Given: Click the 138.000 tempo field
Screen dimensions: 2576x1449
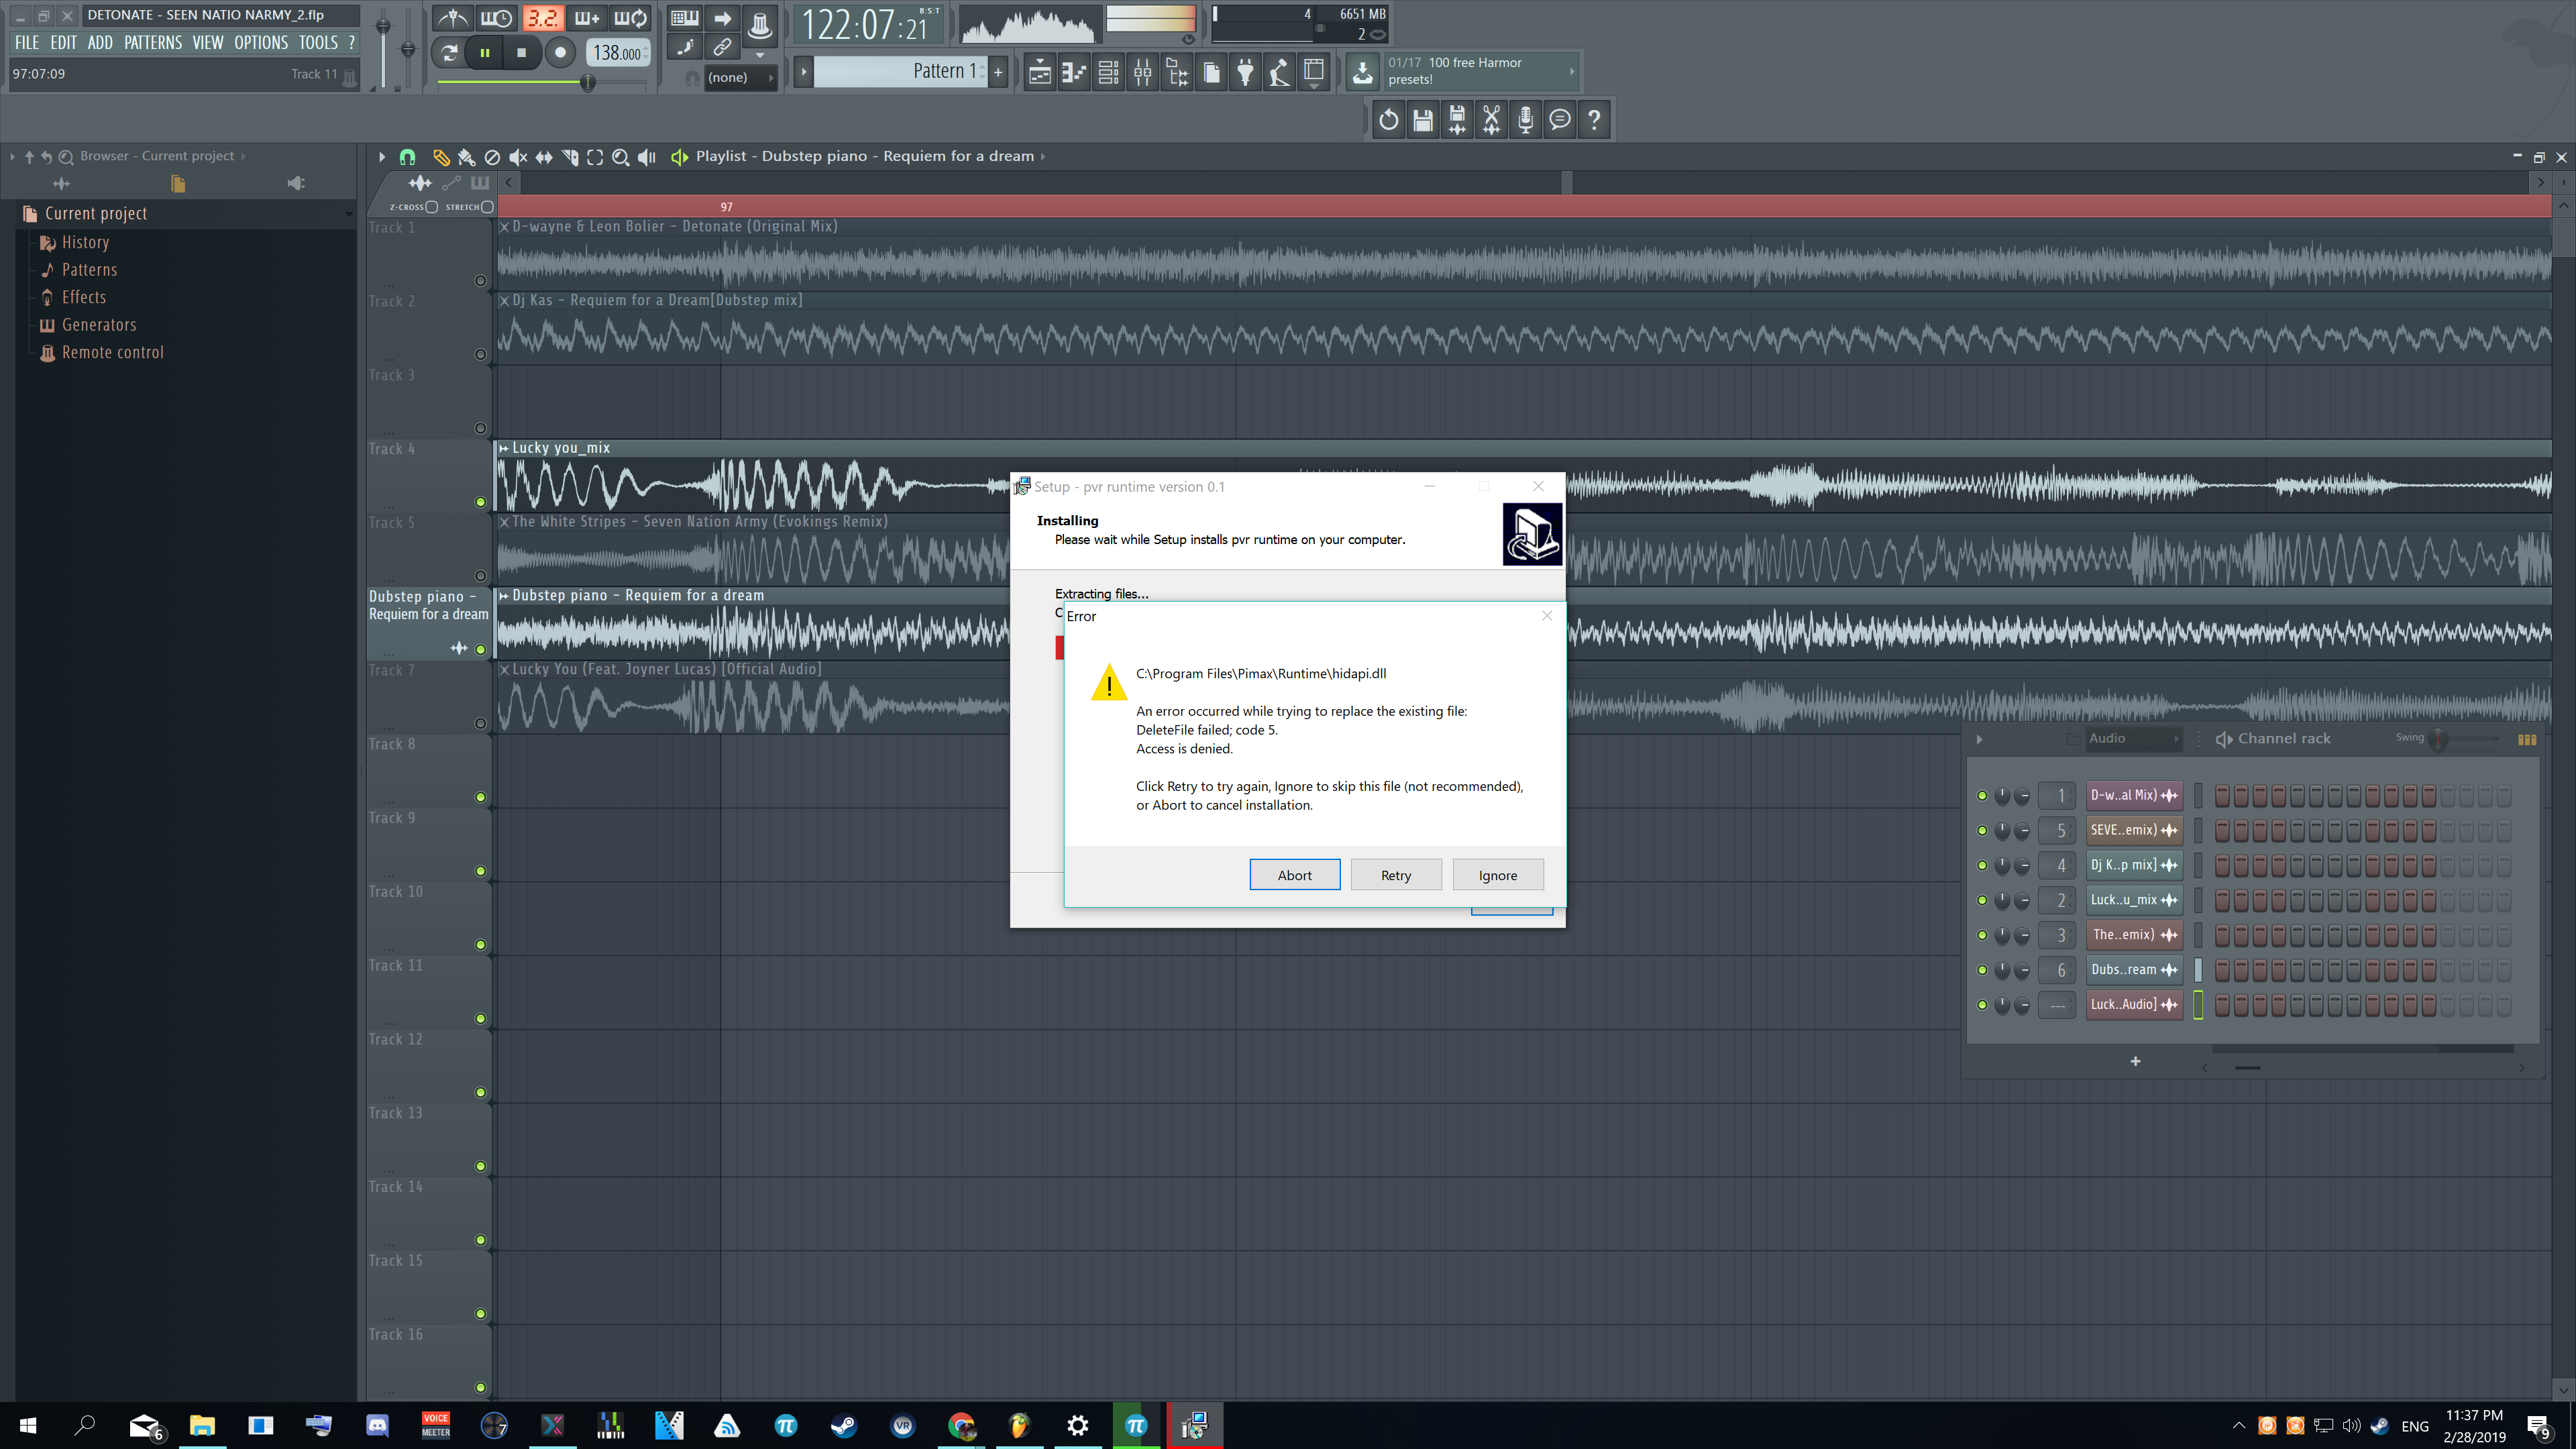Looking at the screenshot, I should [x=617, y=53].
